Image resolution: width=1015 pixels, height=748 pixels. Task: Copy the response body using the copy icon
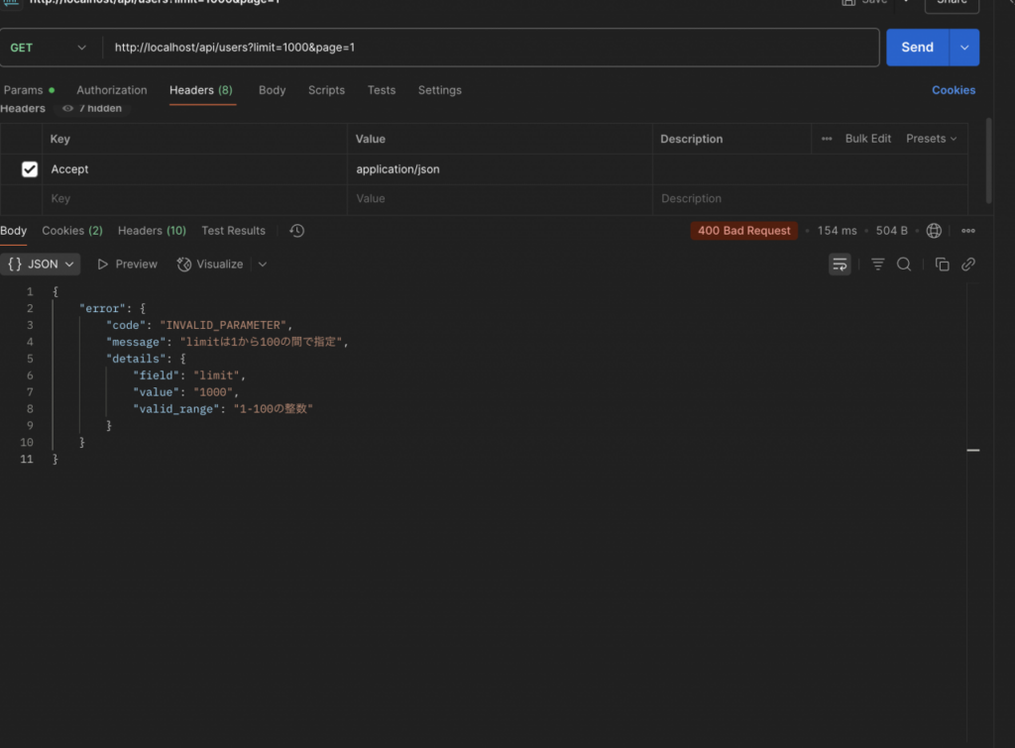pyautogui.click(x=943, y=264)
